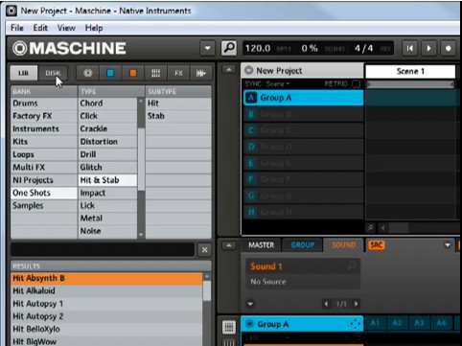Start playback with the play button

click(x=428, y=49)
